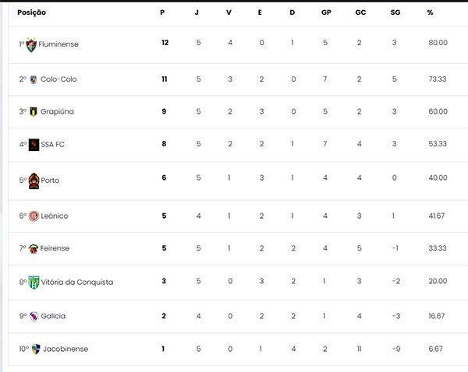Screen dimensions: 468x372
Task: Click the SSA FC black logo
Action: 34,145
